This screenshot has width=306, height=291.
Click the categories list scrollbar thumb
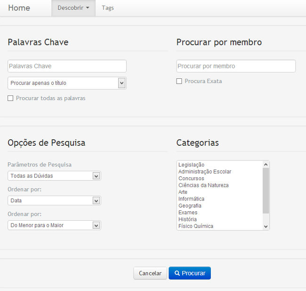pos(266,191)
